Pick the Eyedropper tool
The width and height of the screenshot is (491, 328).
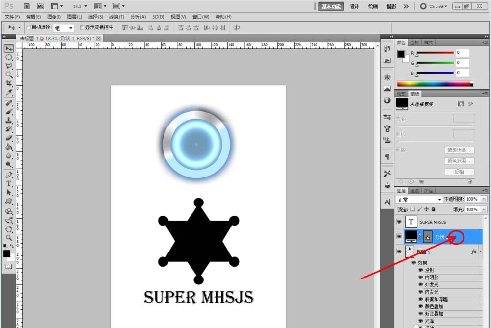click(9, 93)
